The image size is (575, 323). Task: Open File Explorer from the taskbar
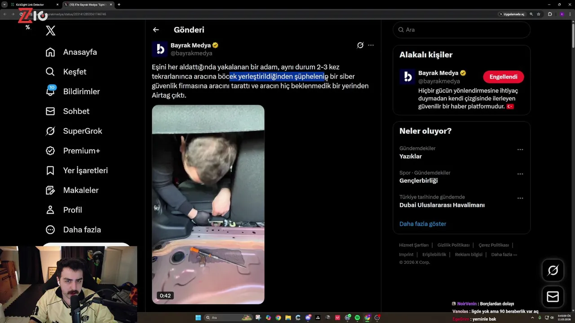pos(288,318)
